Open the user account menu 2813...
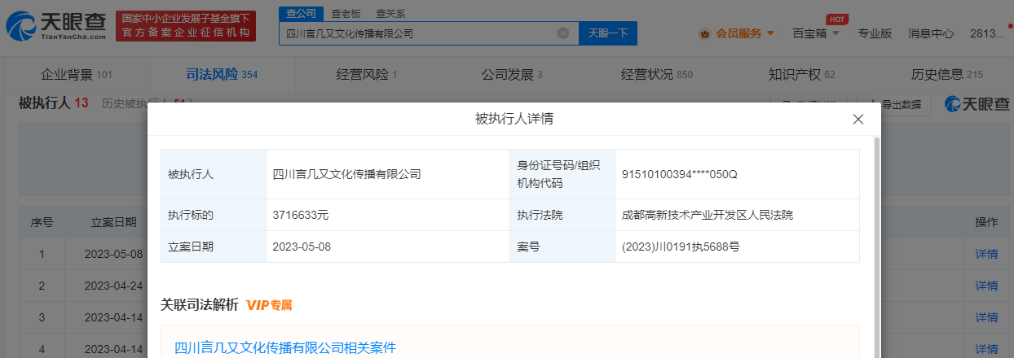The image size is (1014, 358). [x=987, y=33]
